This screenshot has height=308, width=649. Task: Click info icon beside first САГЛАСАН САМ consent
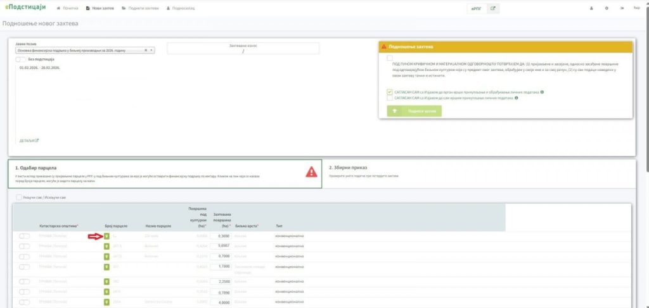[543, 92]
